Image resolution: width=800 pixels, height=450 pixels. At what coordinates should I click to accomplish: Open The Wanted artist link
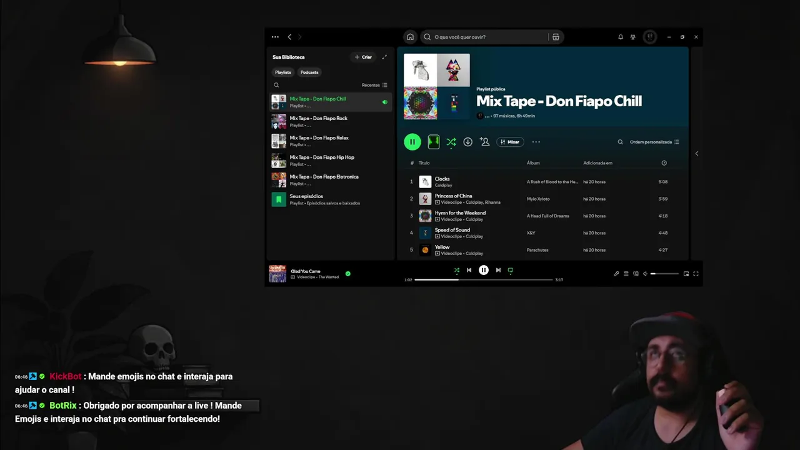[329, 277]
